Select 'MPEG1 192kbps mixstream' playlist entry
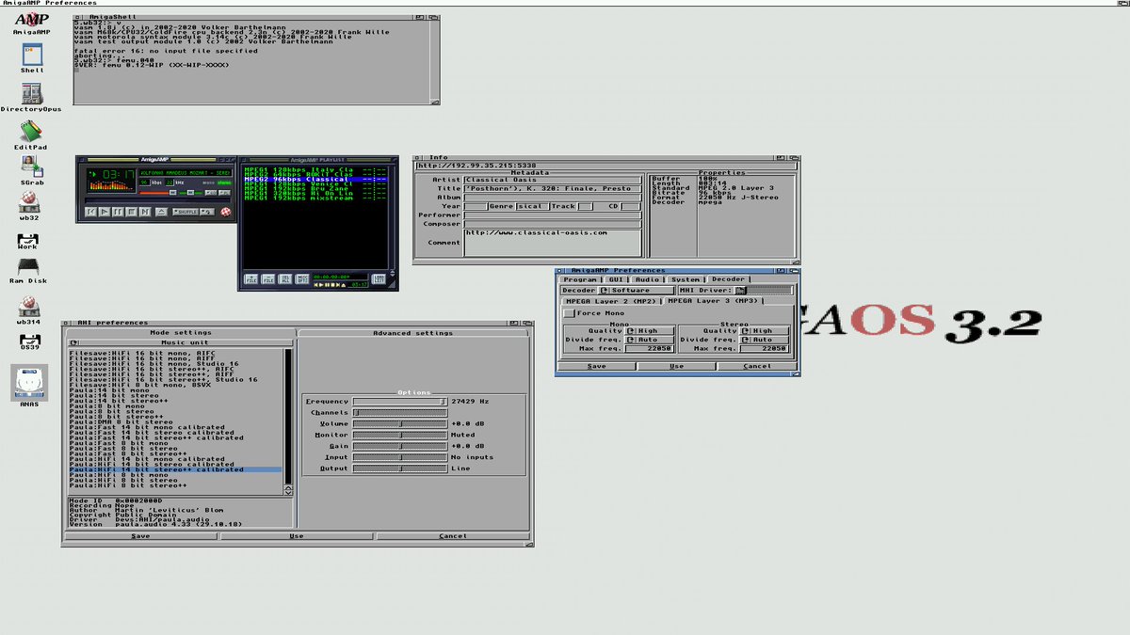The width and height of the screenshot is (1130, 635). point(315,198)
